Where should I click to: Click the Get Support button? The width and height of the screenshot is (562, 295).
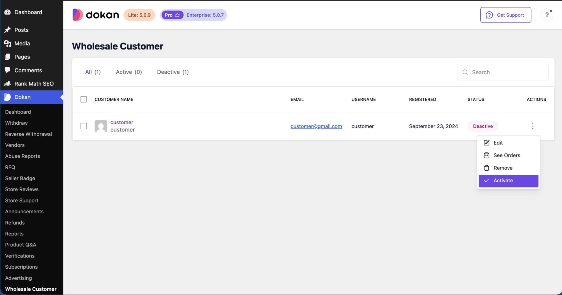(x=506, y=15)
